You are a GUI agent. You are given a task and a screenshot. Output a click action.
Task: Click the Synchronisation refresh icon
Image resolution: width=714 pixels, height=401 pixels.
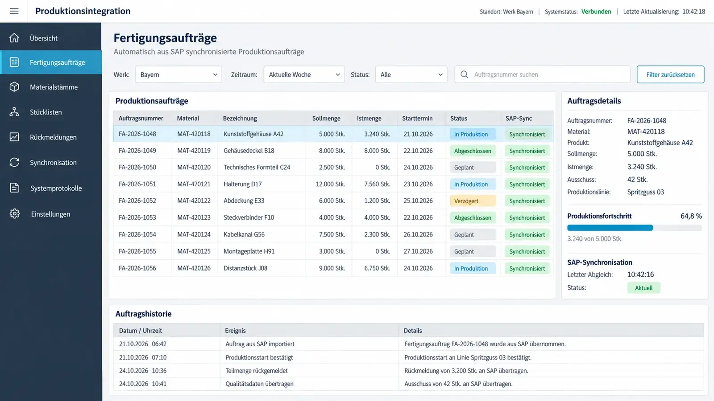click(x=14, y=163)
